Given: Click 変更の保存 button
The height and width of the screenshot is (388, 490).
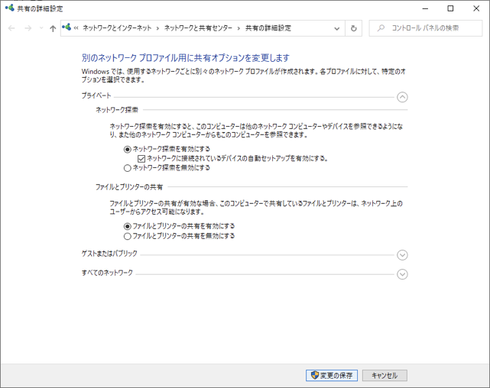Looking at the screenshot, I should [x=332, y=376].
